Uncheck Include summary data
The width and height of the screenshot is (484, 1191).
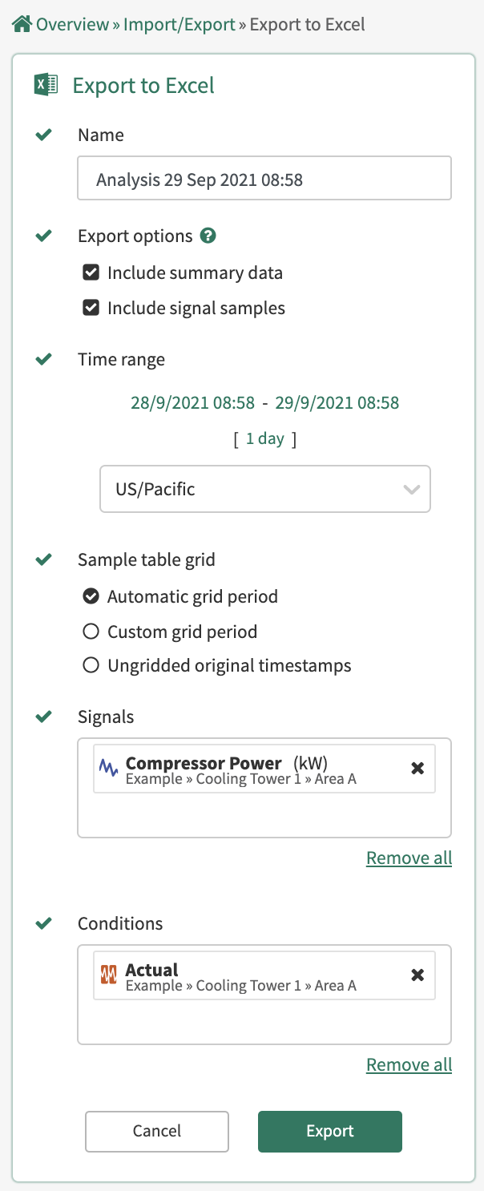click(91, 273)
